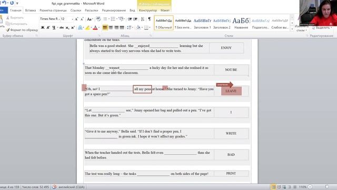Click the zoom slider handle
337x190 pixels.
pos(327,187)
